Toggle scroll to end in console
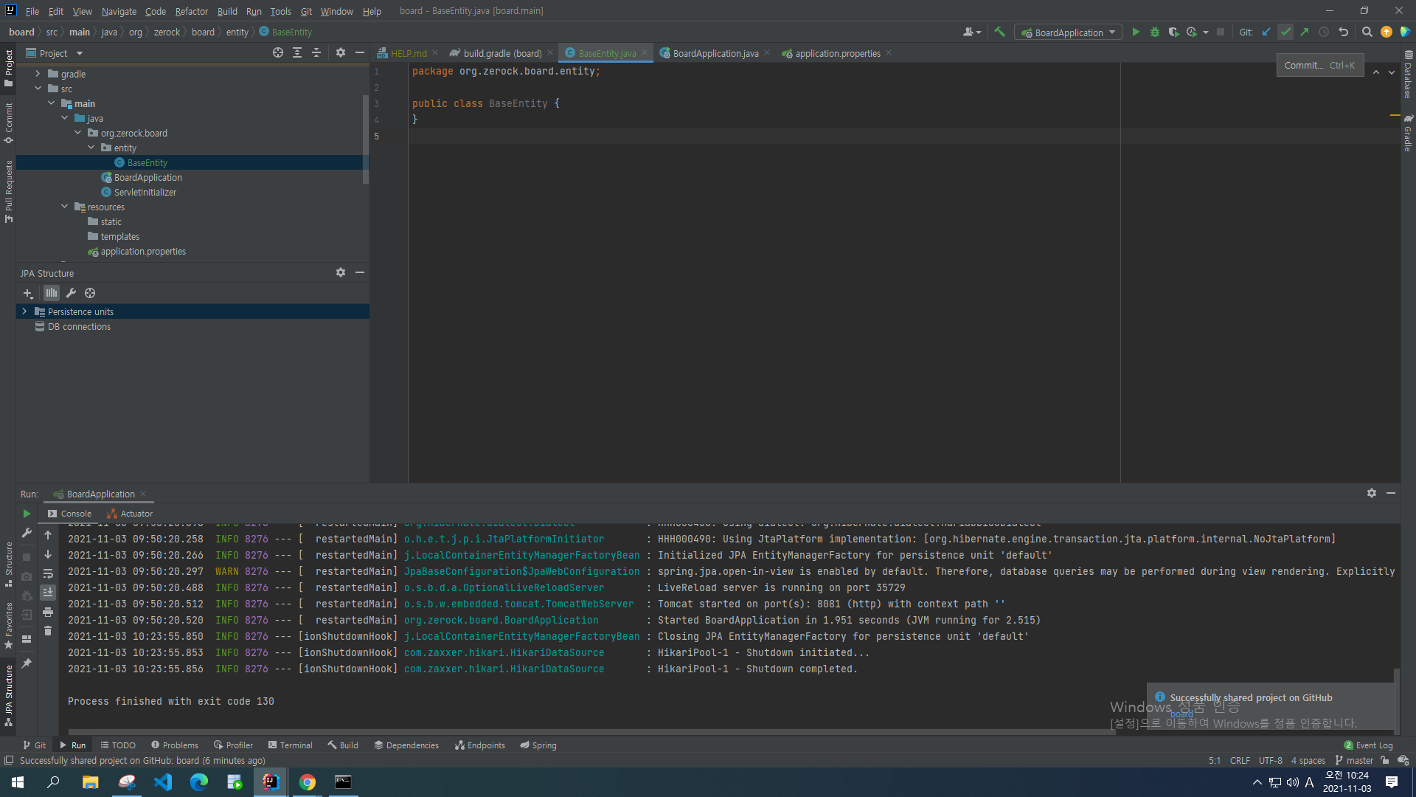Viewport: 1416px width, 797px height. click(x=48, y=593)
